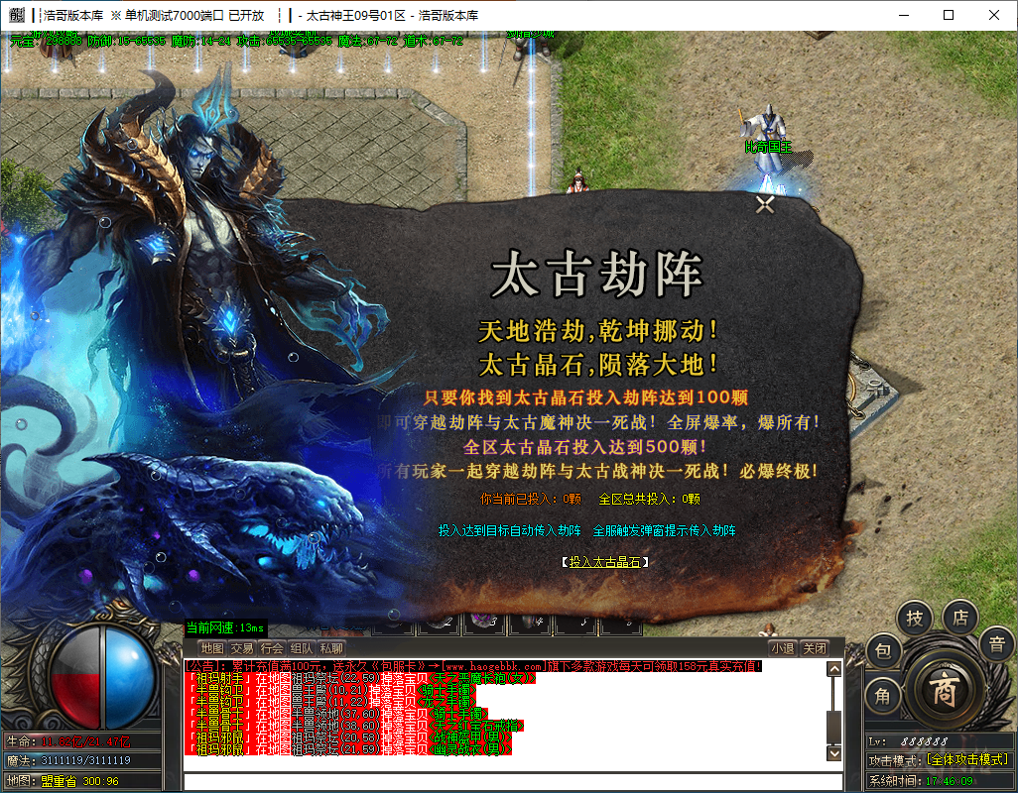
Task: Click the red health orb
Action: coord(74,678)
